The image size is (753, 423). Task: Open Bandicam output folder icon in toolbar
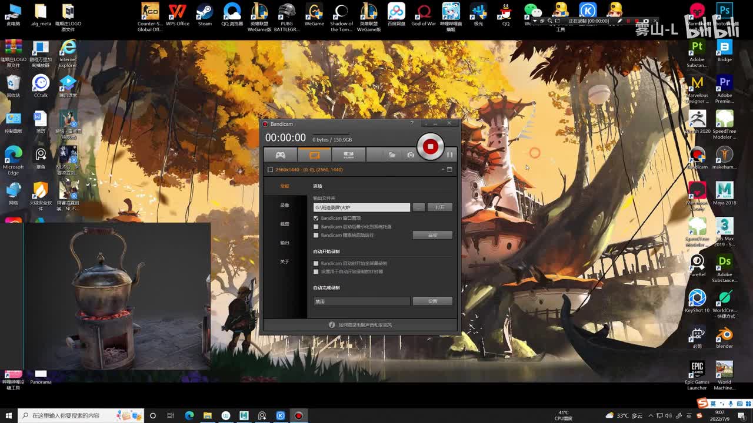tap(392, 155)
